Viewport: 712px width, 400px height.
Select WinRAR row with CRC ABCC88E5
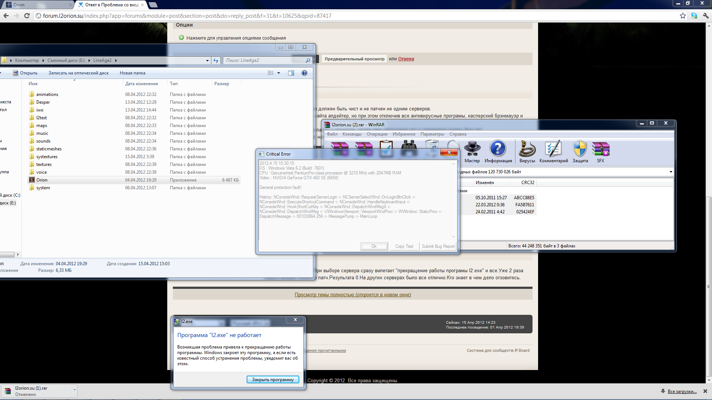497,198
